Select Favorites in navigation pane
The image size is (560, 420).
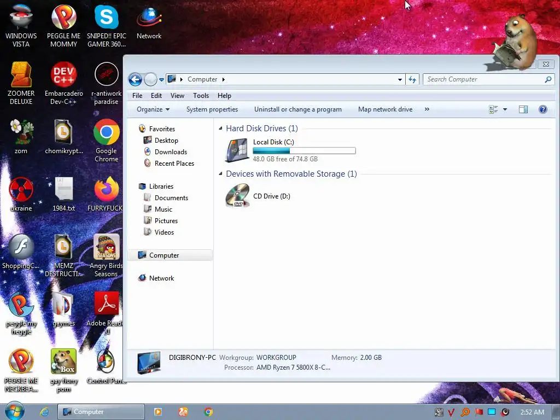[157, 129]
